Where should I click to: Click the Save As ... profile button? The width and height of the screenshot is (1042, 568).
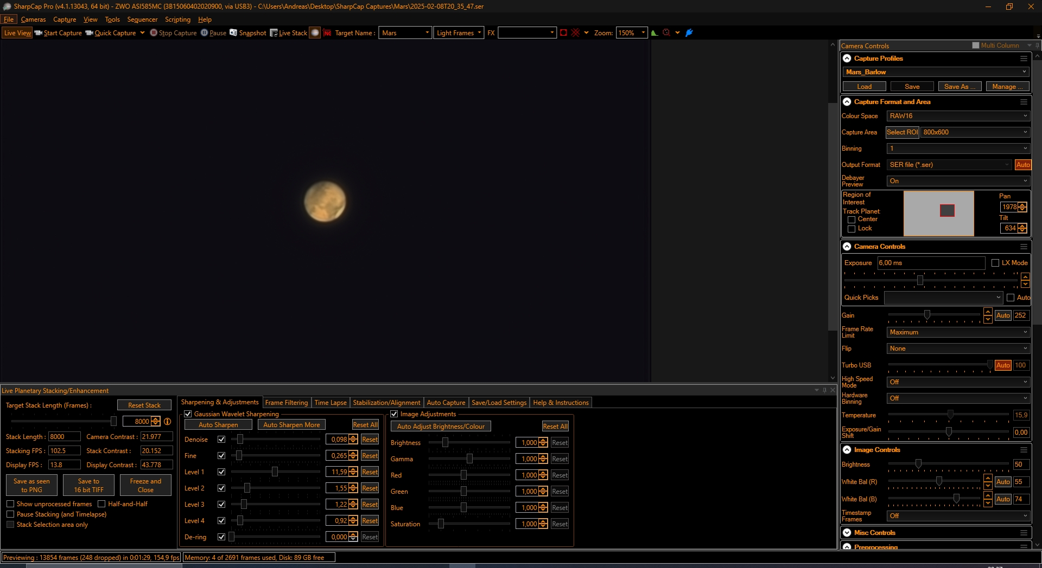(x=960, y=87)
